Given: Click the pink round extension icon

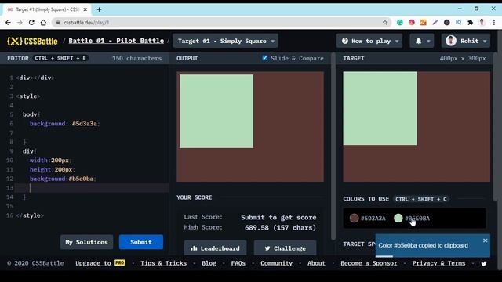Looking at the screenshot, I should point(411,23).
